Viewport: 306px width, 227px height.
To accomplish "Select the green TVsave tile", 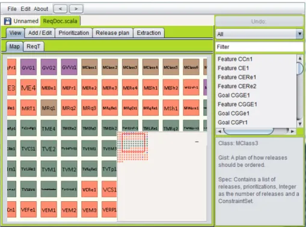I will point(28,189).
